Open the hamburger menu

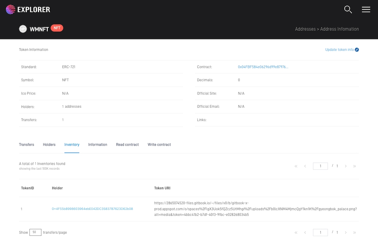(x=366, y=9)
